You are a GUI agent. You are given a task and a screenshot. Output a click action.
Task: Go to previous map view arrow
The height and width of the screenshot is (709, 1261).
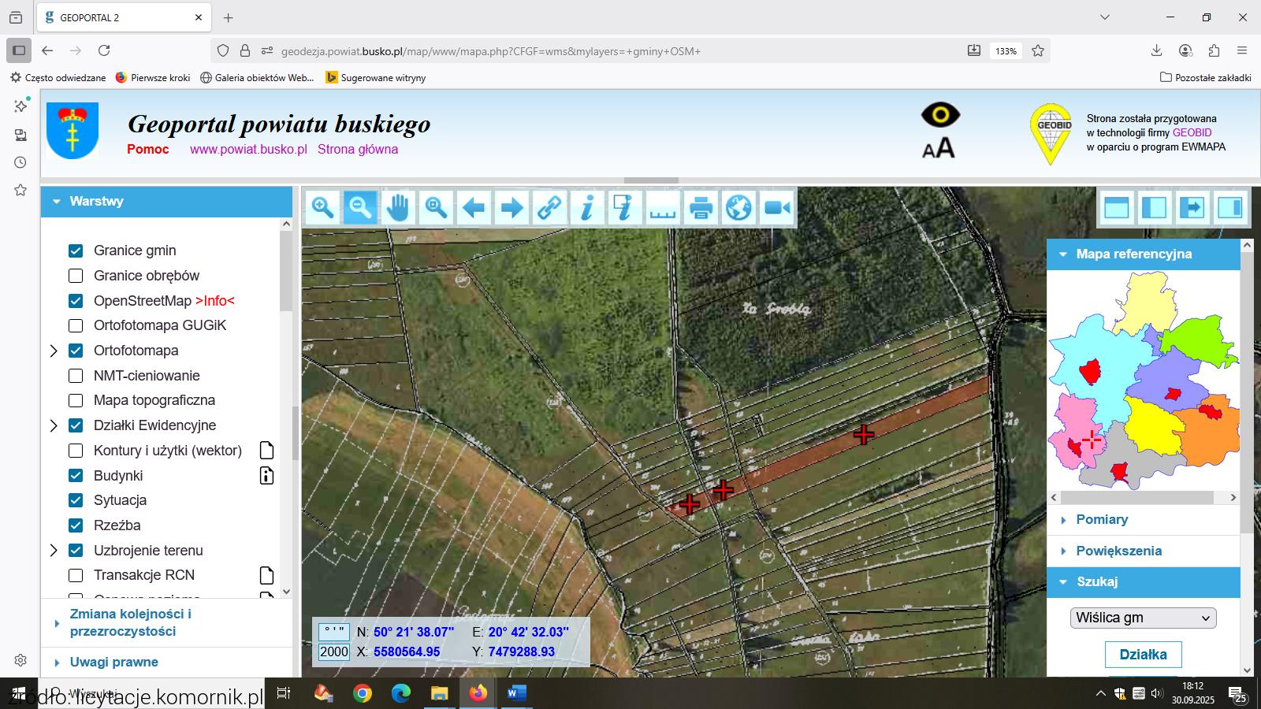474,208
